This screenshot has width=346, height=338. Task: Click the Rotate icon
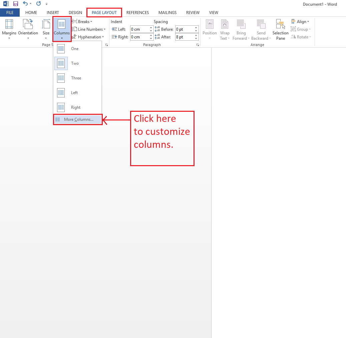click(301, 37)
